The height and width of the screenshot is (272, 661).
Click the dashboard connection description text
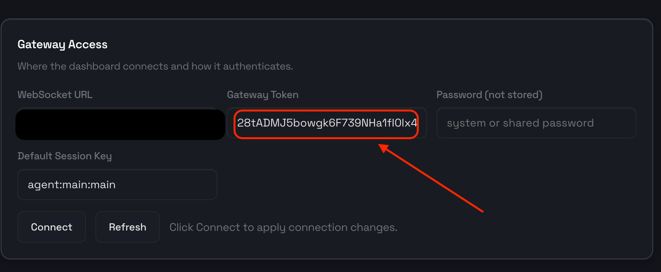155,66
